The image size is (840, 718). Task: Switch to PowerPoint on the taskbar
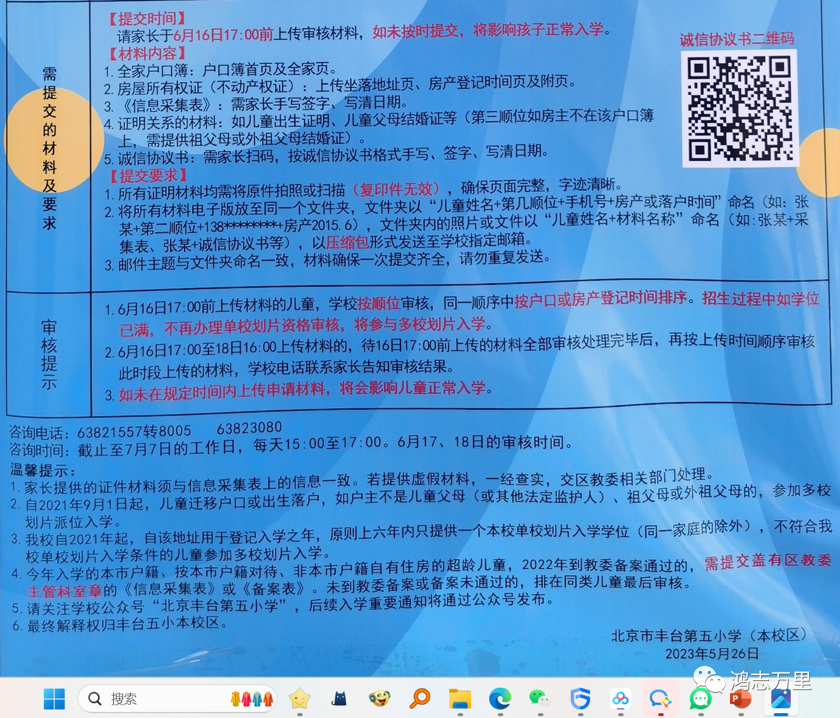point(740,699)
